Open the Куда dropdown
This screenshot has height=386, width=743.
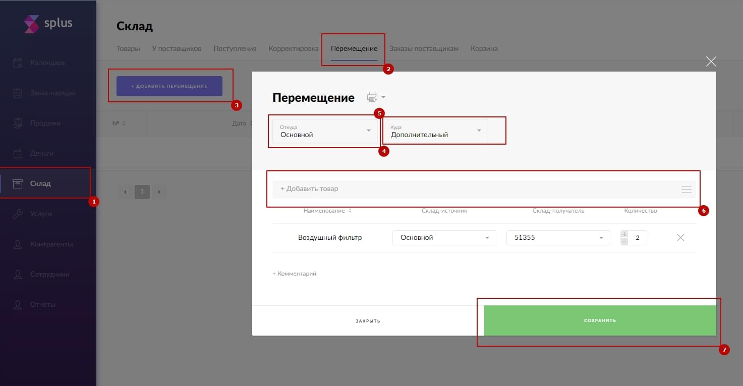tap(435, 131)
